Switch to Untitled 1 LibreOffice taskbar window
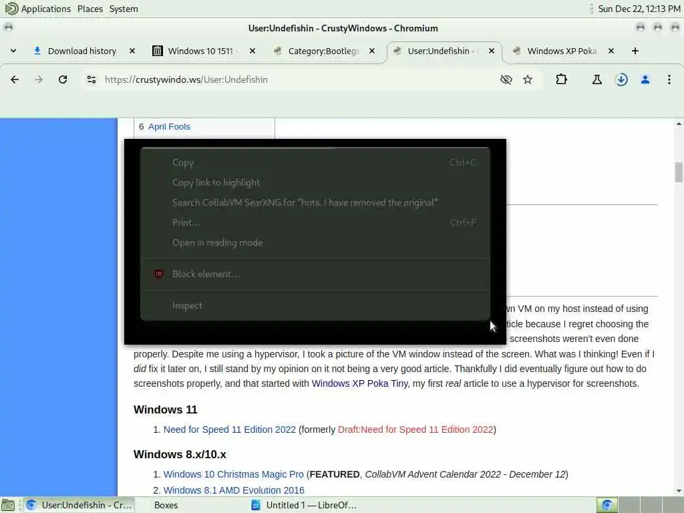Viewport: 684px width, 513px height. [304, 505]
